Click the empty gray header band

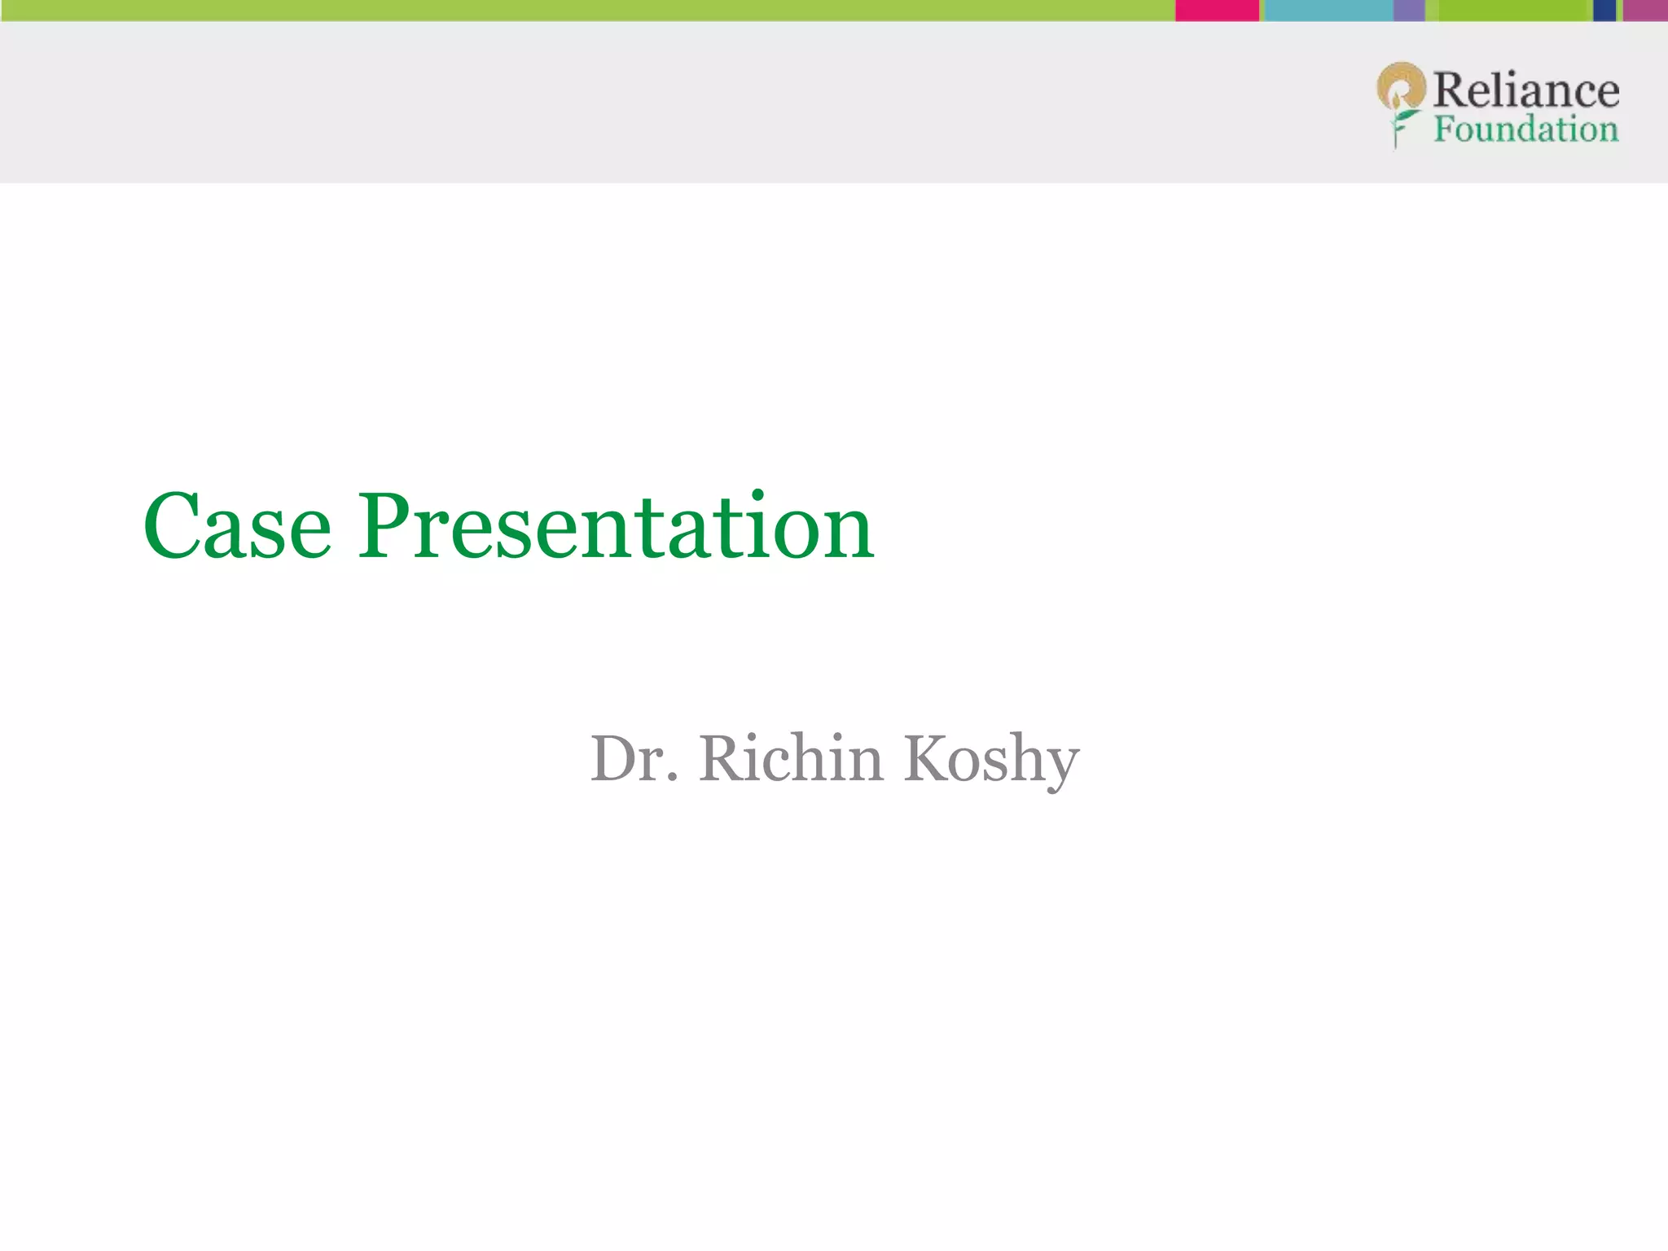click(x=652, y=102)
